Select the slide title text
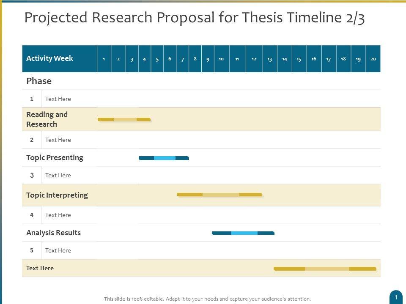 [195, 18]
